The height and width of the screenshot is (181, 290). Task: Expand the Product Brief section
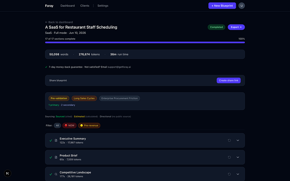pos(238,157)
